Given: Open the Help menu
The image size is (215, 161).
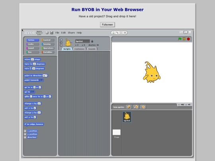Looking at the screenshot, I should click(79, 33).
